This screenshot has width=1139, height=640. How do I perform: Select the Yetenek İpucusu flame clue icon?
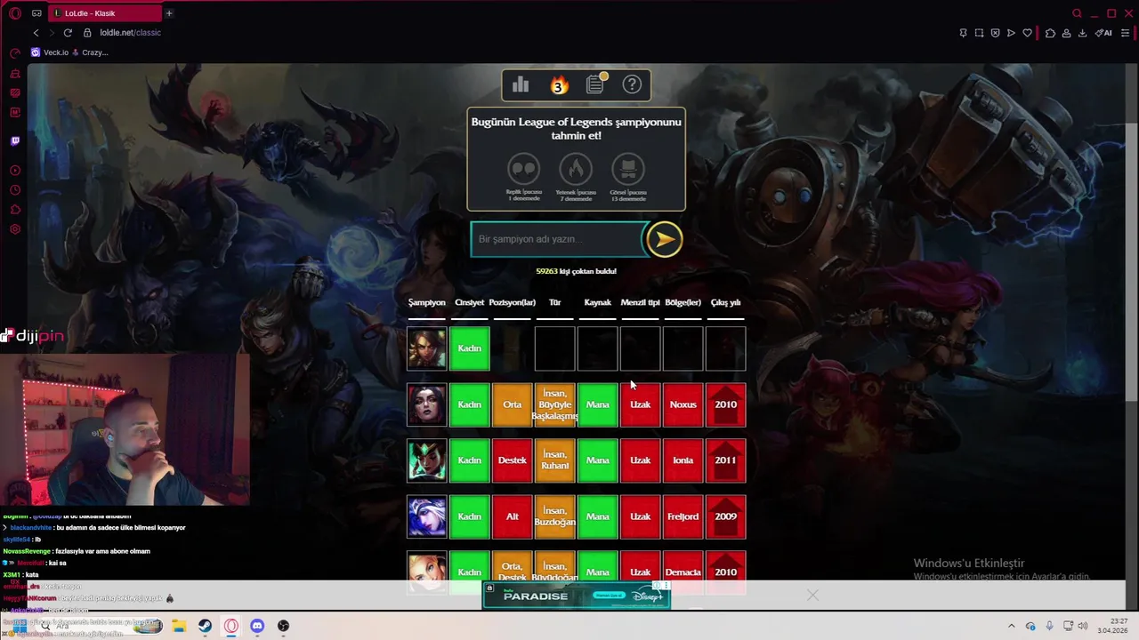(576, 168)
